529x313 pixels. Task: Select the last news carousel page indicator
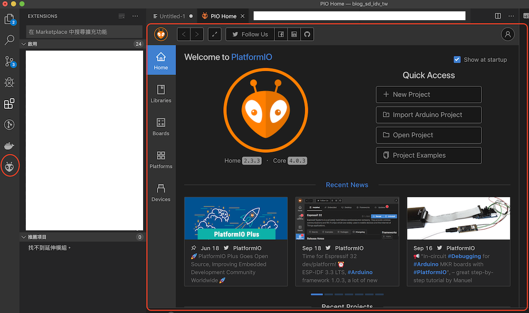point(379,294)
